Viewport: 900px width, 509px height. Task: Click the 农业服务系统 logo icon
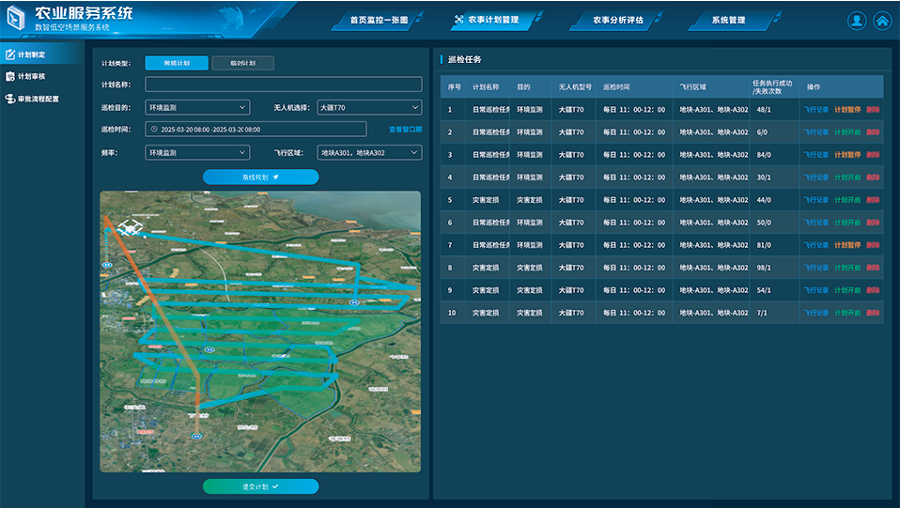tap(16, 19)
